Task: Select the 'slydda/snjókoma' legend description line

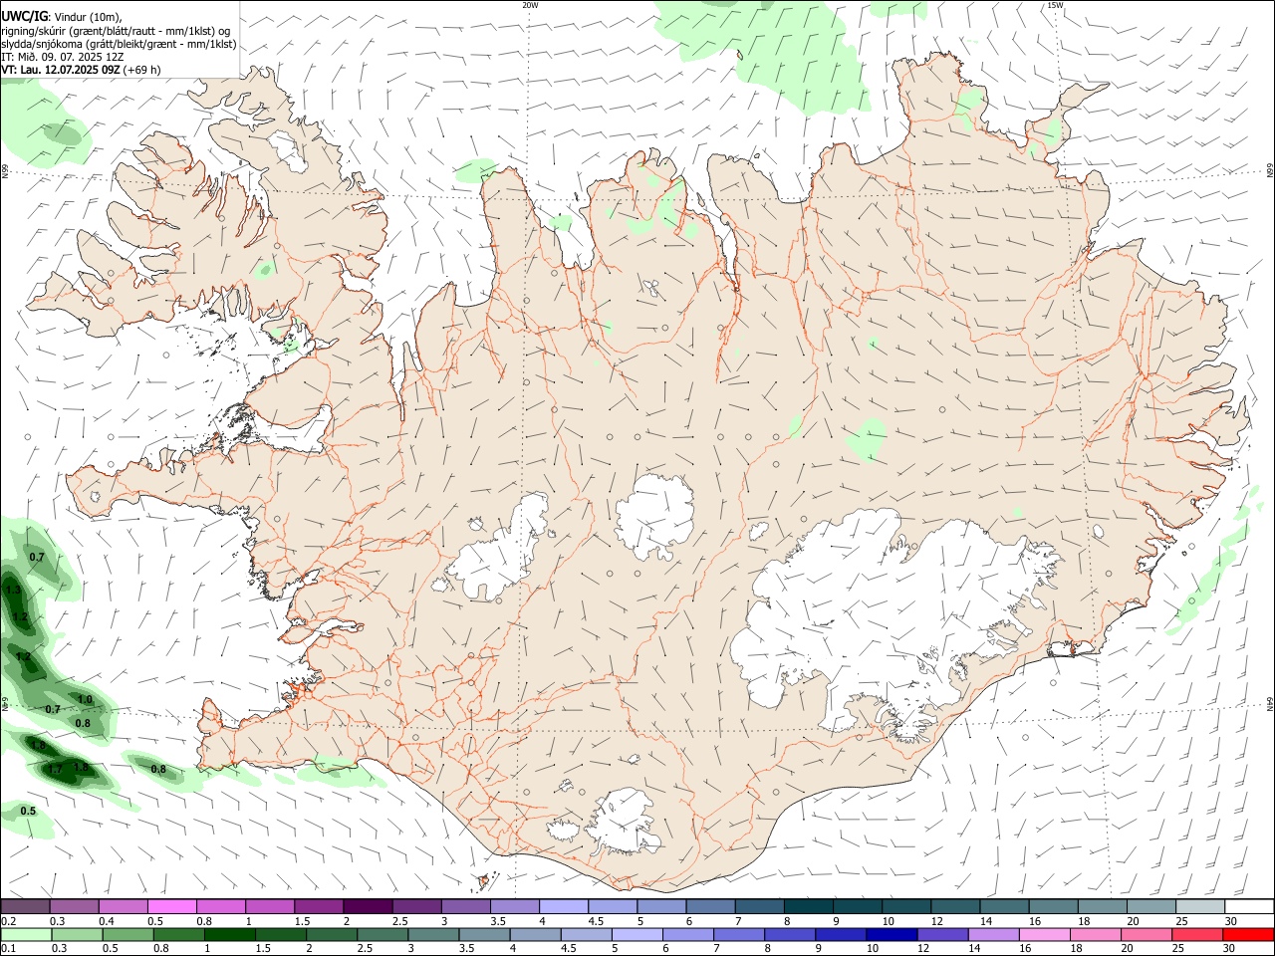Action: [x=119, y=43]
